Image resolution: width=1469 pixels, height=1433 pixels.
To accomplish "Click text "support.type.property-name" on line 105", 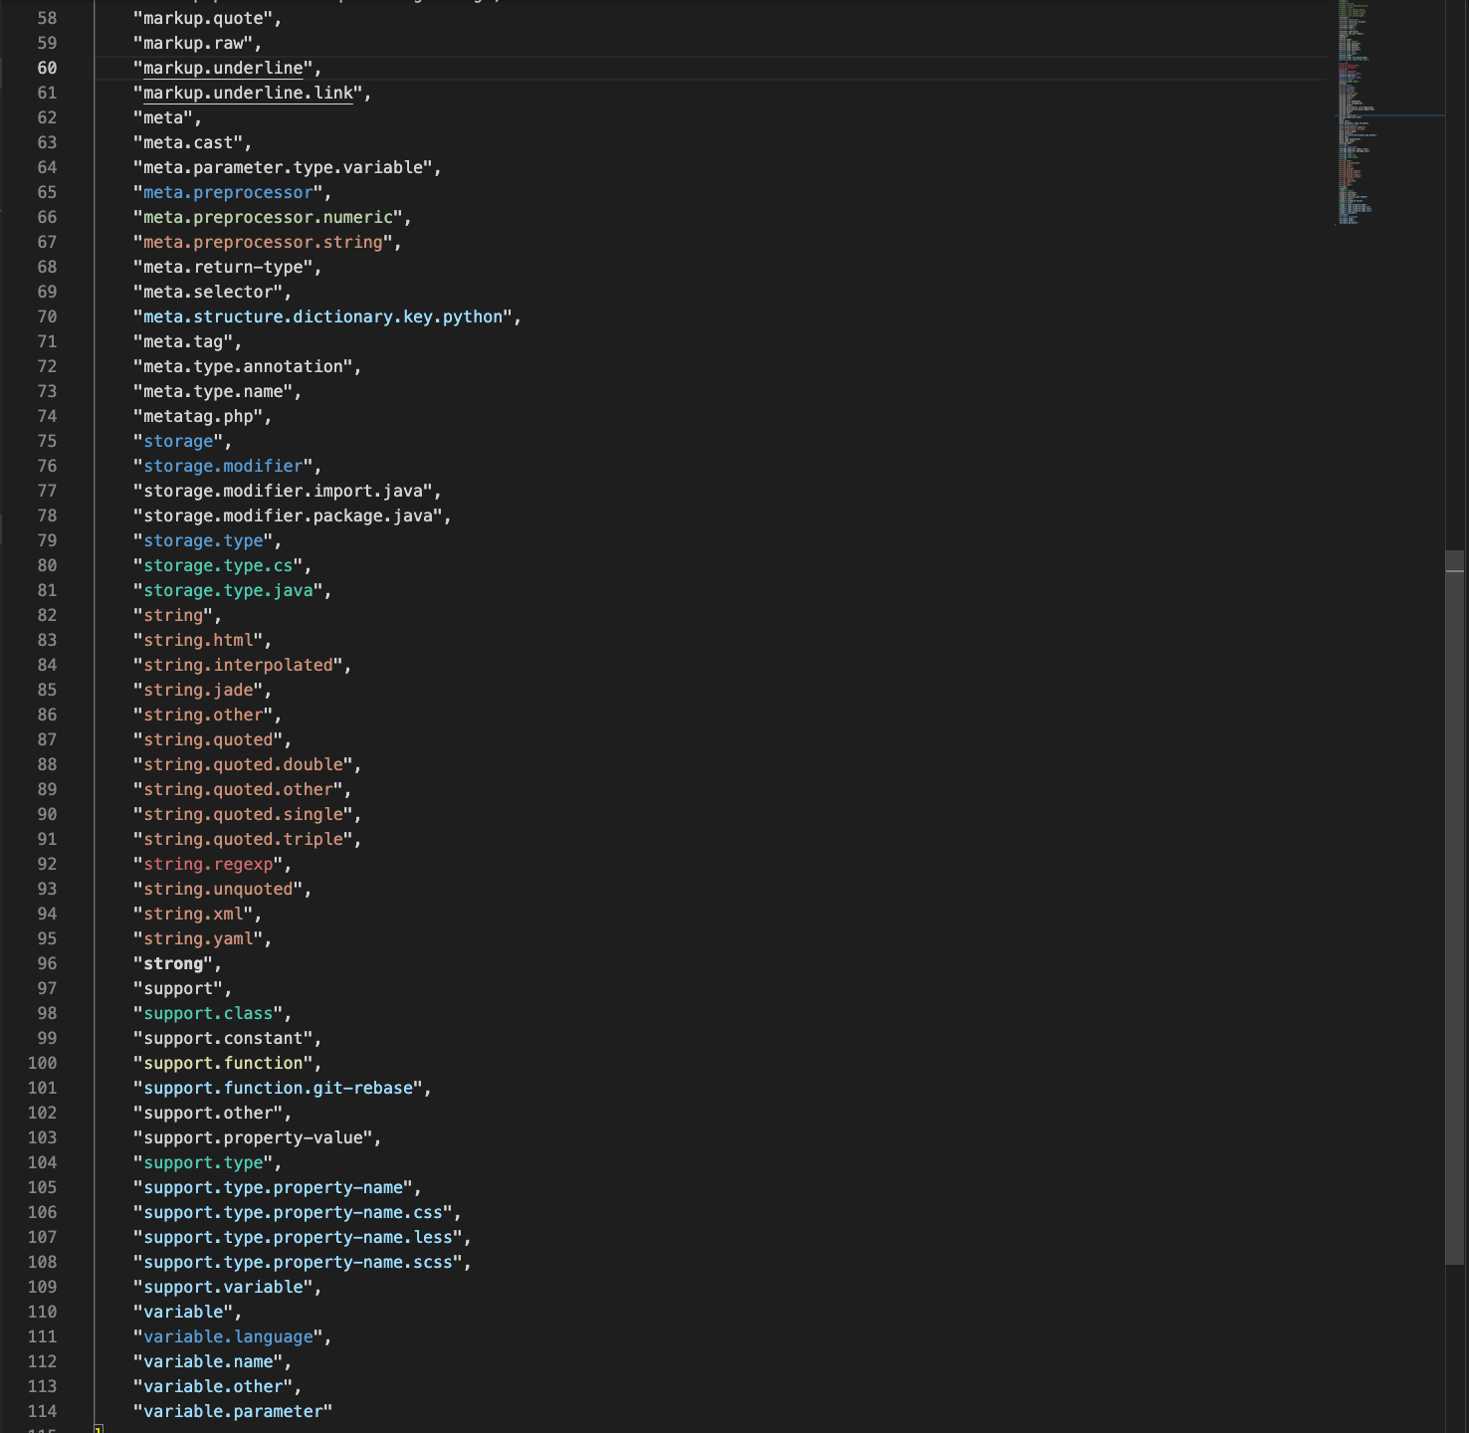I will (x=274, y=1187).
